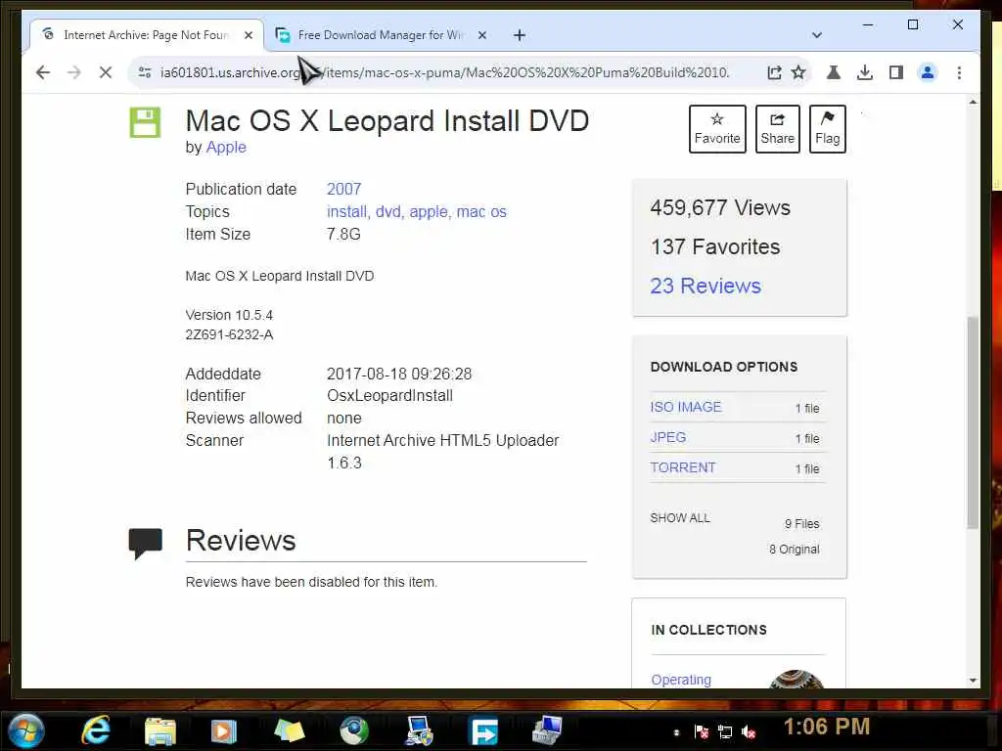Click the apple topic link
1002x751 pixels.
(x=431, y=211)
